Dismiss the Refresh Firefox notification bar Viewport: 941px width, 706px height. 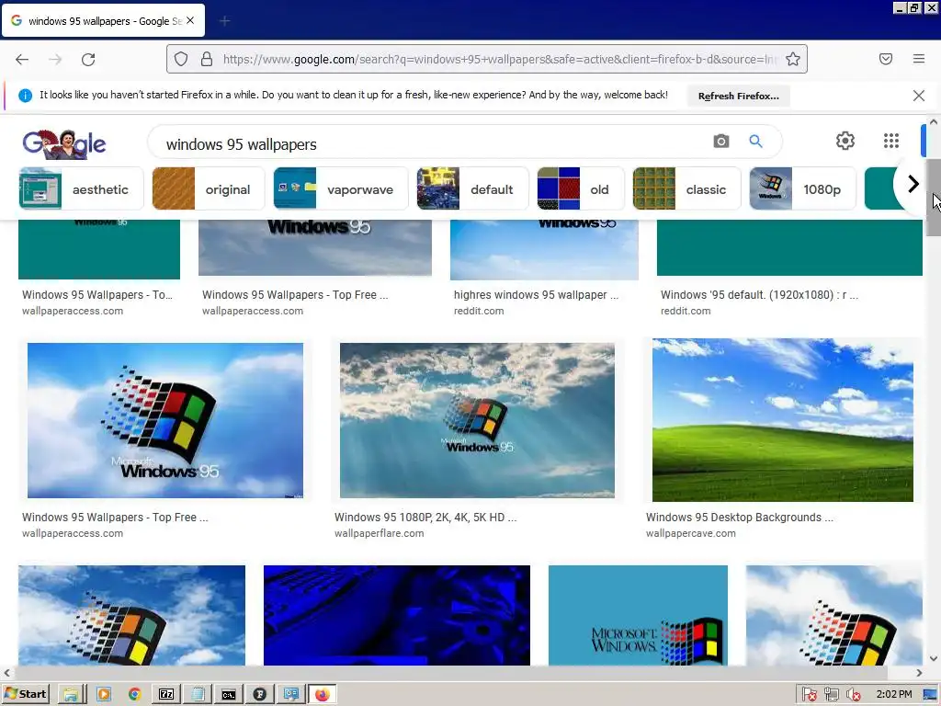pyautogui.click(x=919, y=96)
